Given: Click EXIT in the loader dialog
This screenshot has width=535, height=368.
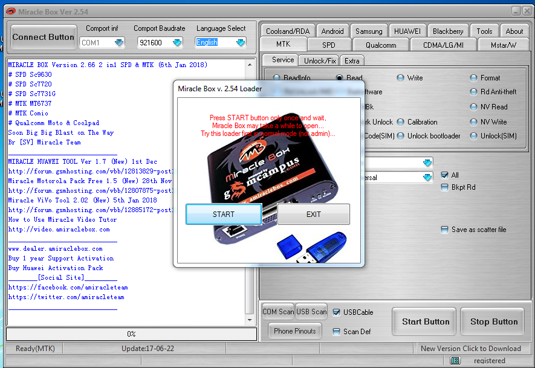Looking at the screenshot, I should tap(314, 214).
